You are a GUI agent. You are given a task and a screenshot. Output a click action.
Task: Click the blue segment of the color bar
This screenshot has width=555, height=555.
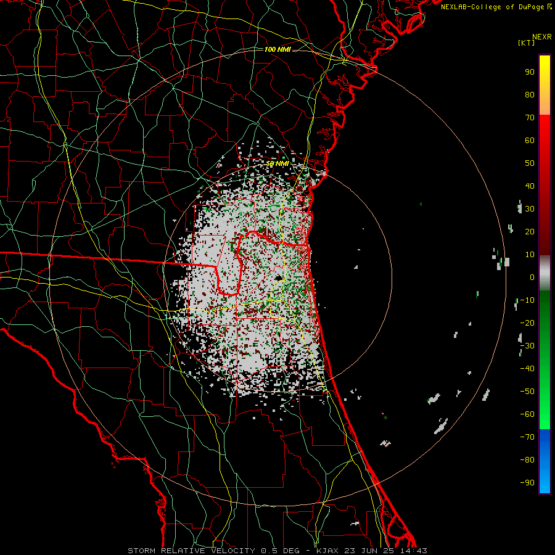pos(545,461)
